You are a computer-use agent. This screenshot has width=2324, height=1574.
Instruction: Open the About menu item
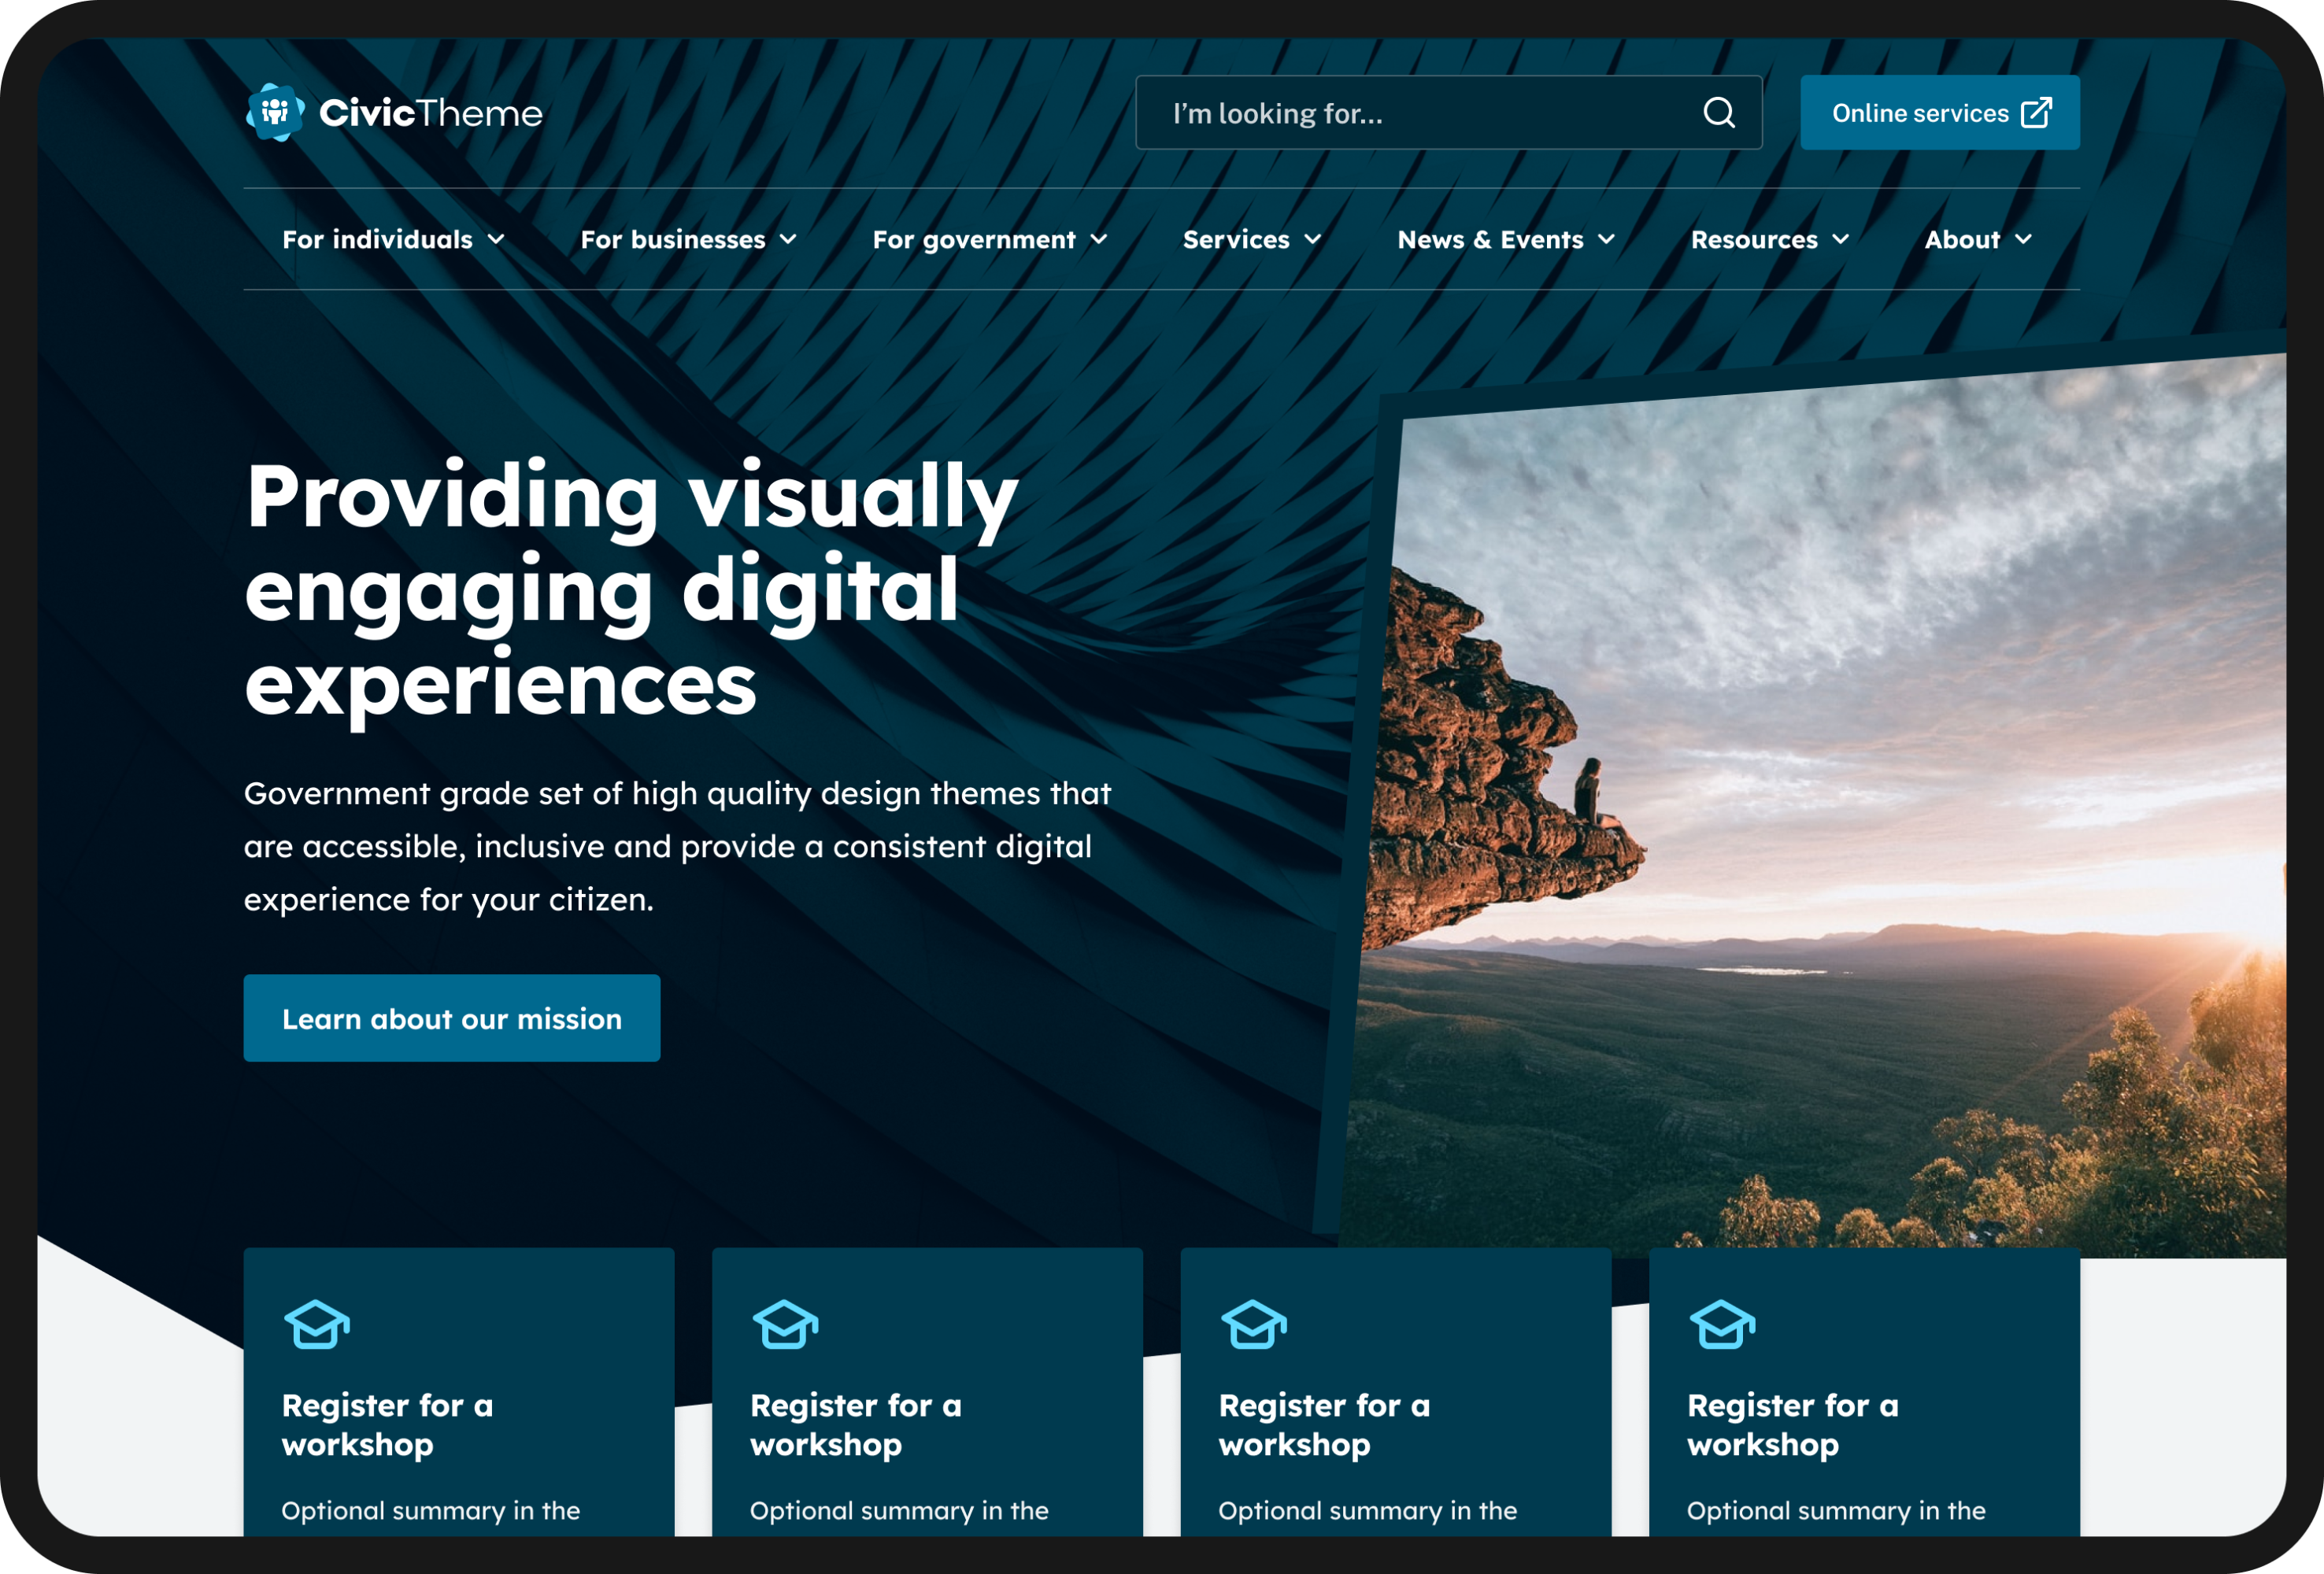click(1962, 240)
